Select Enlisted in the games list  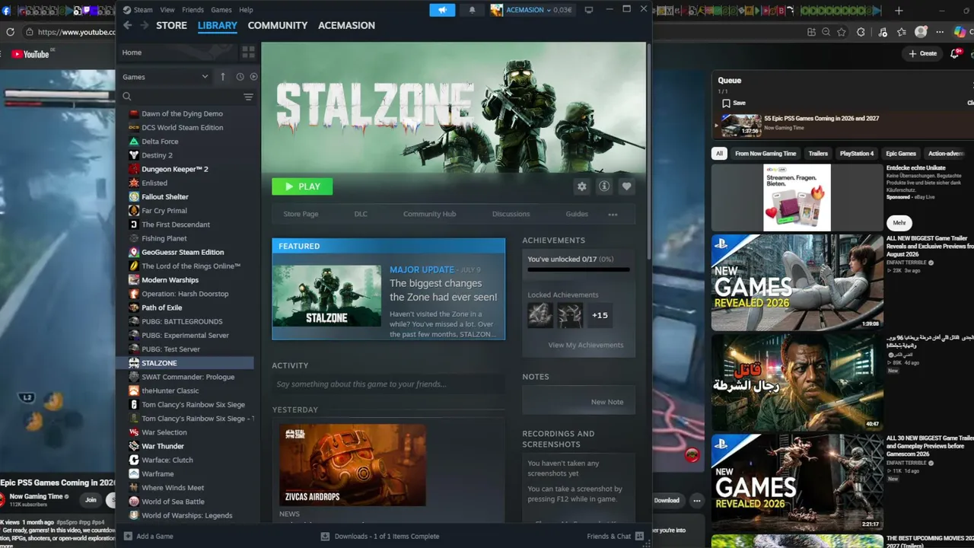154,183
